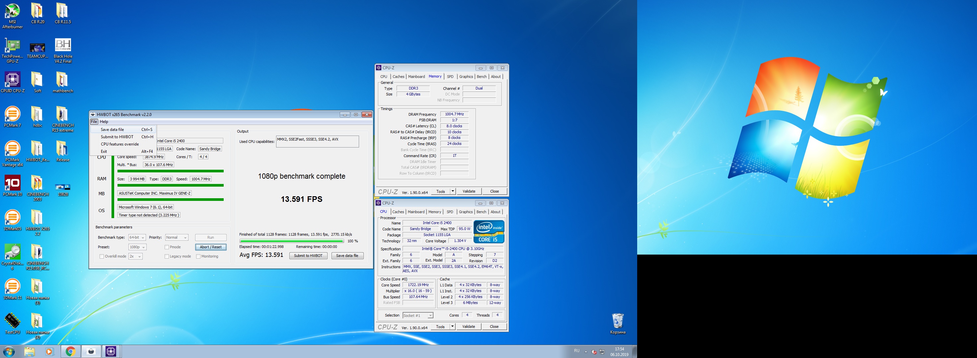Switch to Caches tab in lower CPU-Z
Image resolution: width=977 pixels, height=358 pixels.
click(398, 212)
